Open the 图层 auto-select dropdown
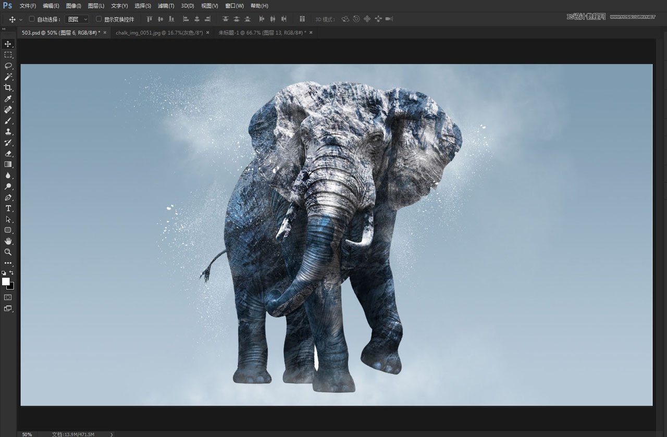The image size is (667, 437). (x=78, y=19)
